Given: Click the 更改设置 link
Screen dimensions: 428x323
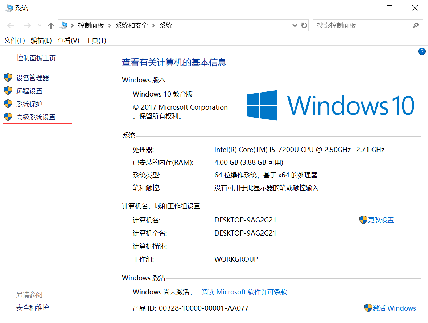Looking at the screenshot, I should (x=381, y=220).
